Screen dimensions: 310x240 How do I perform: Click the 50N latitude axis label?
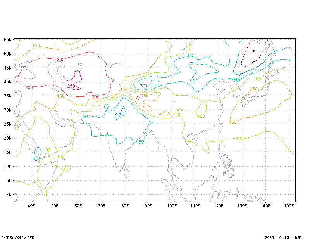tap(8, 54)
